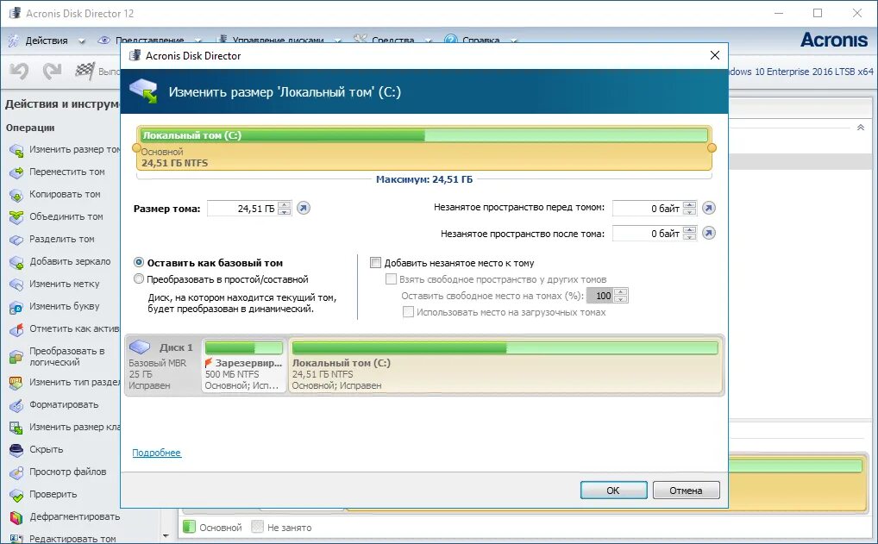Open the Справка menu dropdown

[x=513, y=41]
